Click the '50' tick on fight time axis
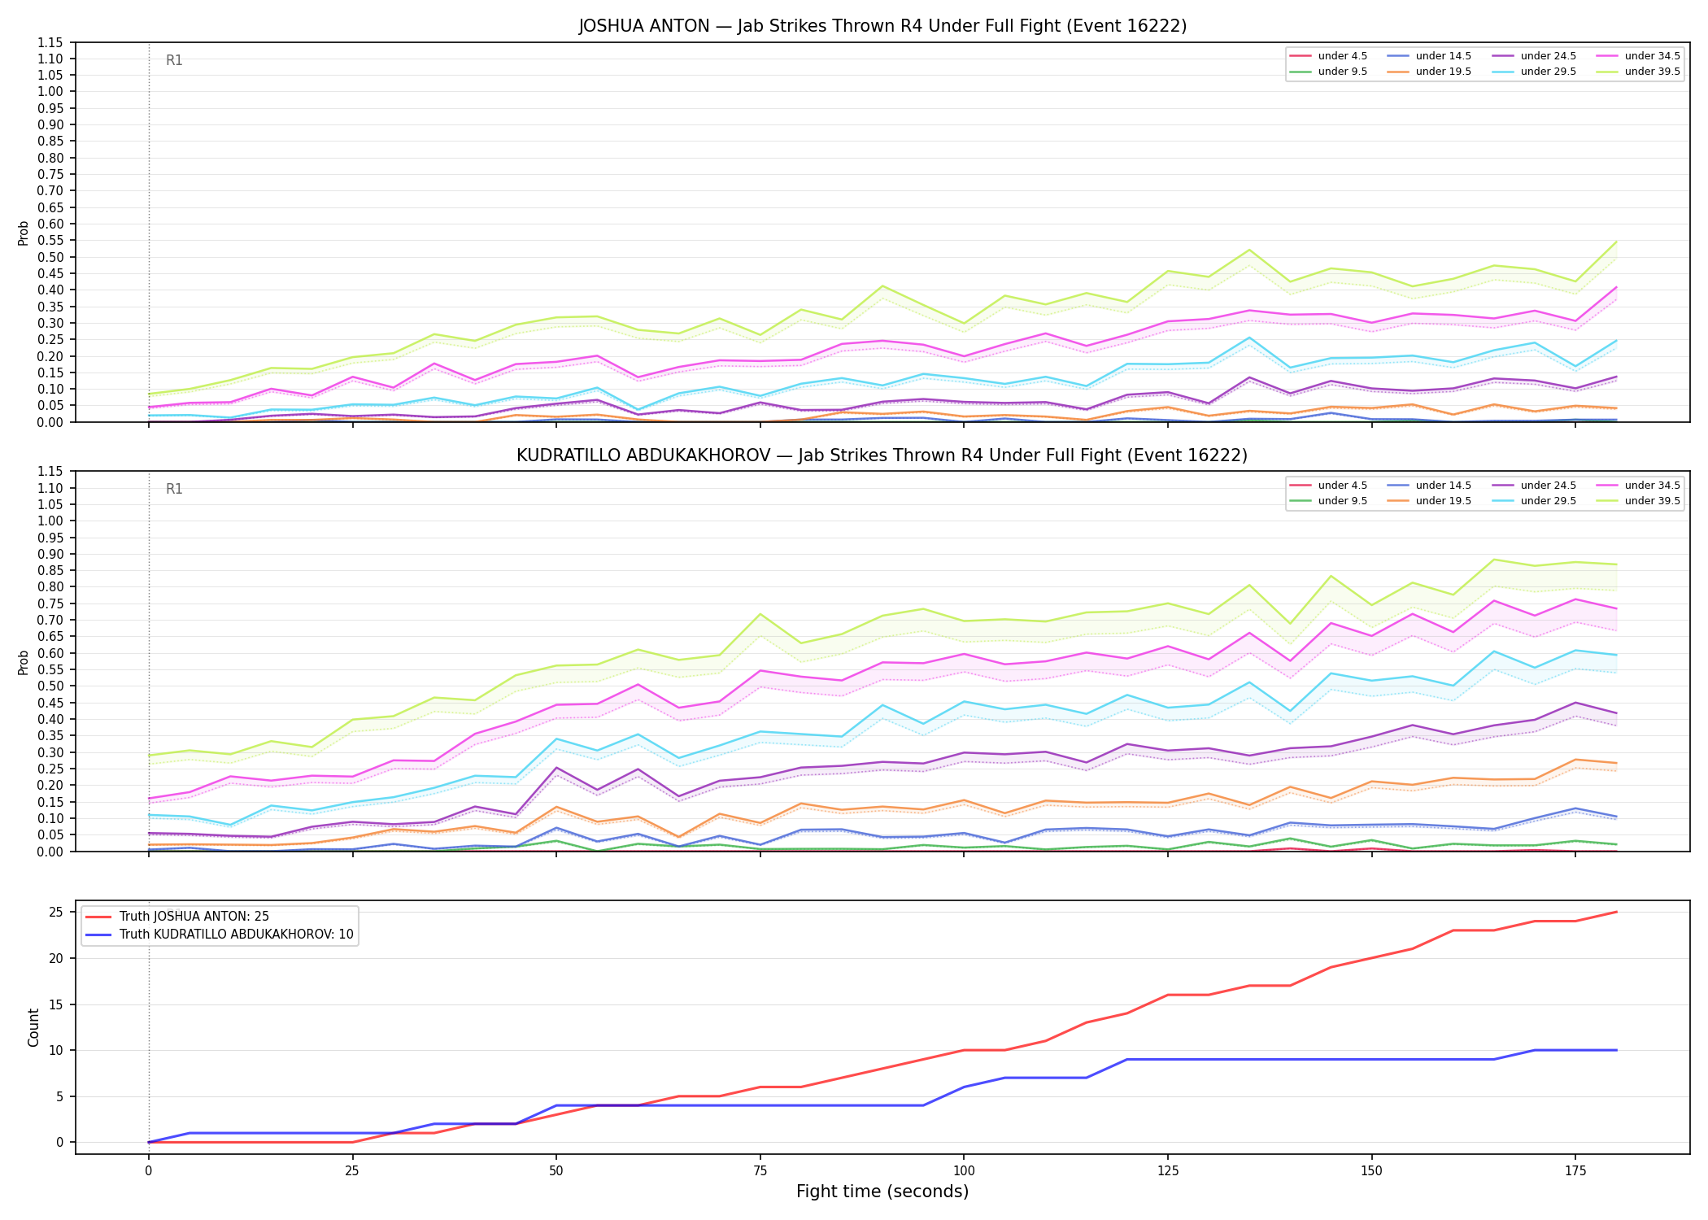 tap(556, 1171)
